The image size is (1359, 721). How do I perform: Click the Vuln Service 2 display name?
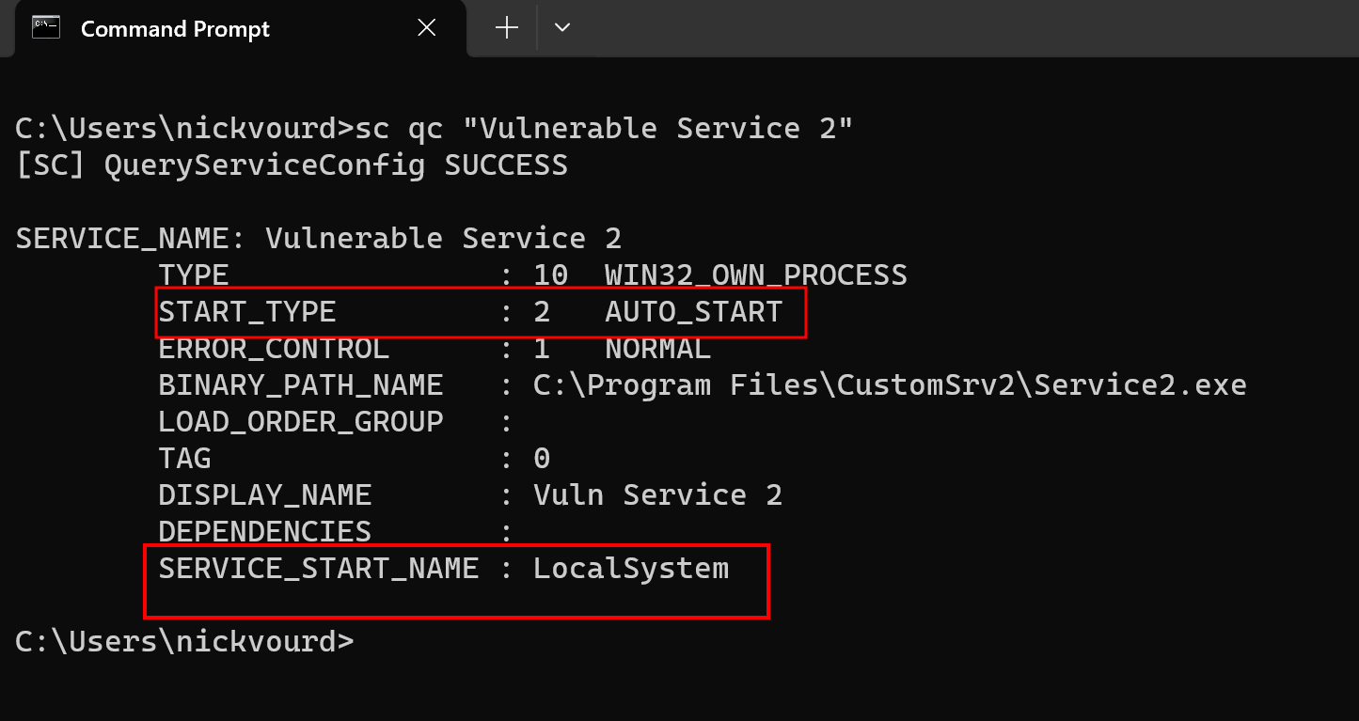coord(657,495)
